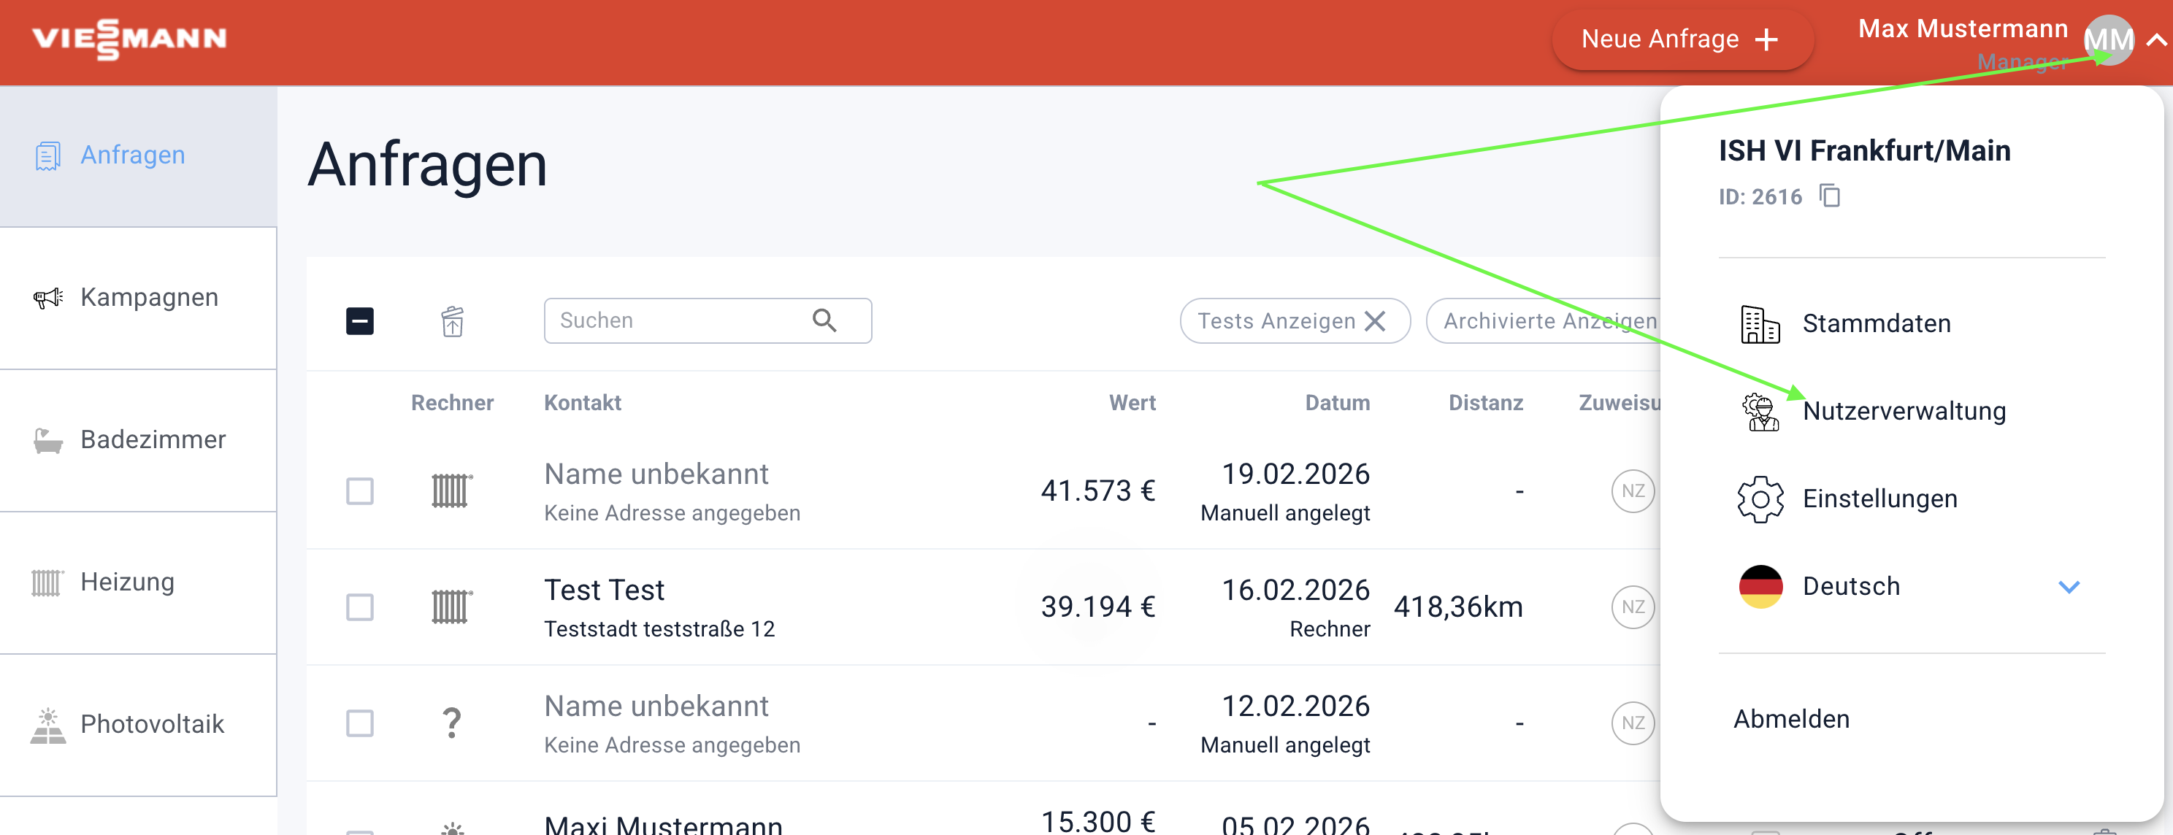Screen dimensions: 2173x835
Task: Click the Viessmann logo
Action: [x=129, y=39]
